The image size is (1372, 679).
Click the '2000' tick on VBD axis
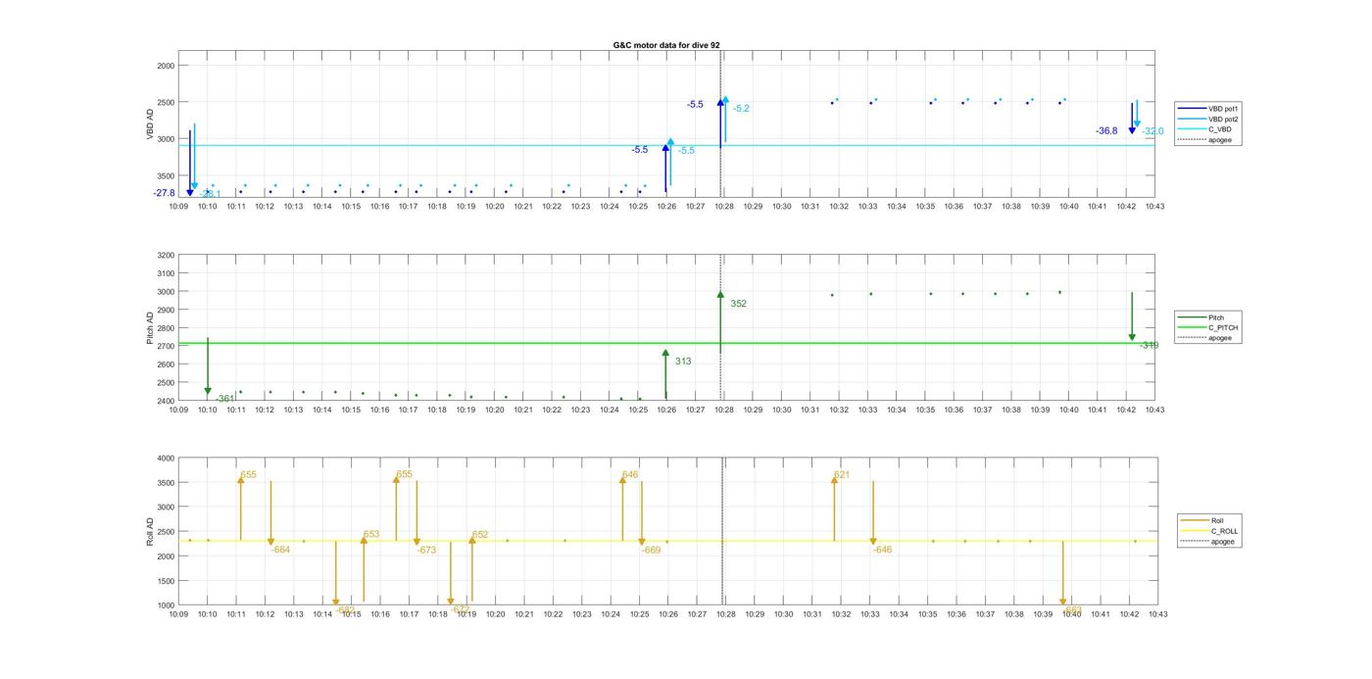[165, 66]
